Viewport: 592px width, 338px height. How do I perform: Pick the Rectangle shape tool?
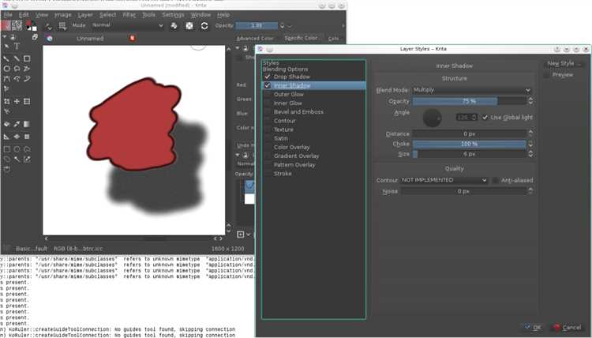point(27,58)
